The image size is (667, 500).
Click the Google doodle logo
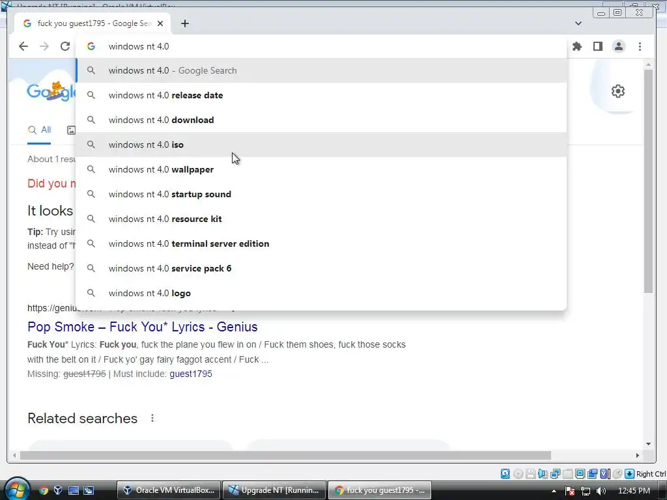[x=51, y=91]
